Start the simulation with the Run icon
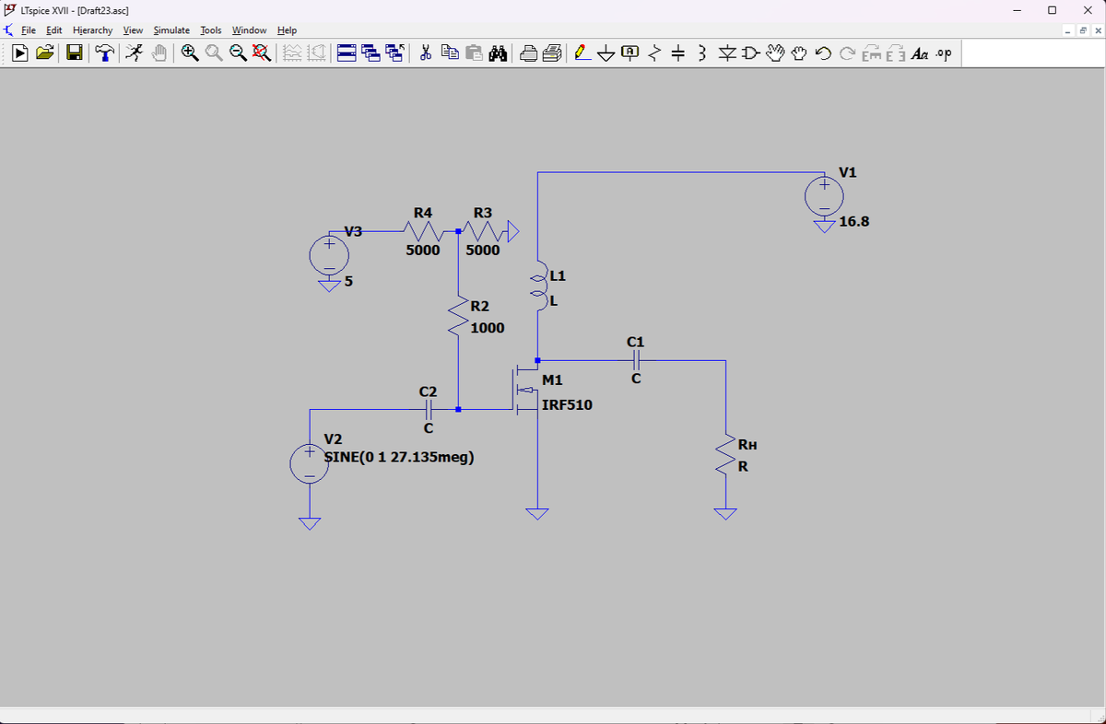The width and height of the screenshot is (1106, 724). coord(20,53)
